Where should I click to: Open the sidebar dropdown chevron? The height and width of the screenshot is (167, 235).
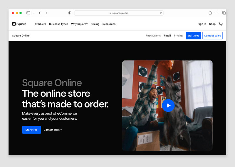(33, 13)
